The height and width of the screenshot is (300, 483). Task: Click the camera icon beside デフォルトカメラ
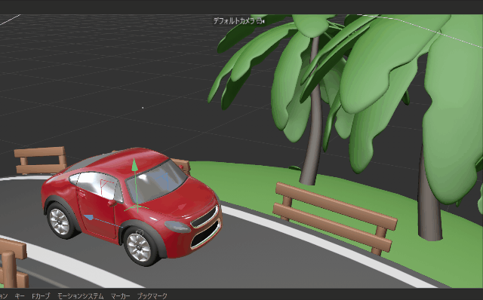click(260, 21)
